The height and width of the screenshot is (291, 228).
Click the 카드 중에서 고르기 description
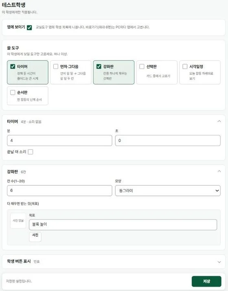click(158, 76)
